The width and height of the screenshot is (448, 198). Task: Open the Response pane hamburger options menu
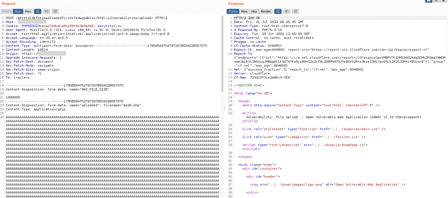(x=296, y=11)
